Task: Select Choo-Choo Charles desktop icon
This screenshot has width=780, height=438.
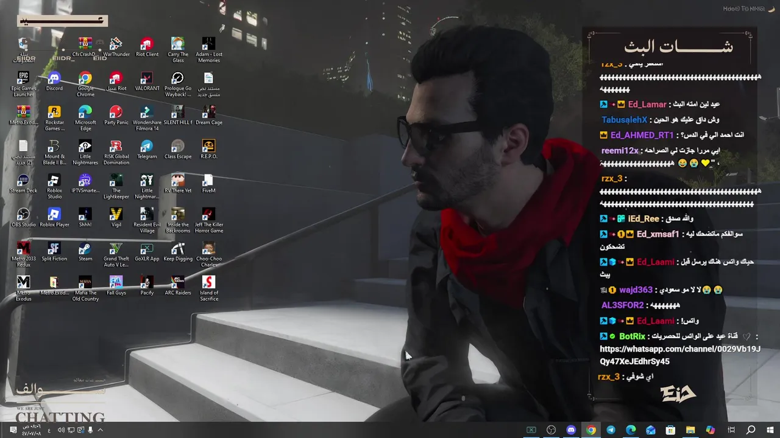Action: click(x=208, y=254)
